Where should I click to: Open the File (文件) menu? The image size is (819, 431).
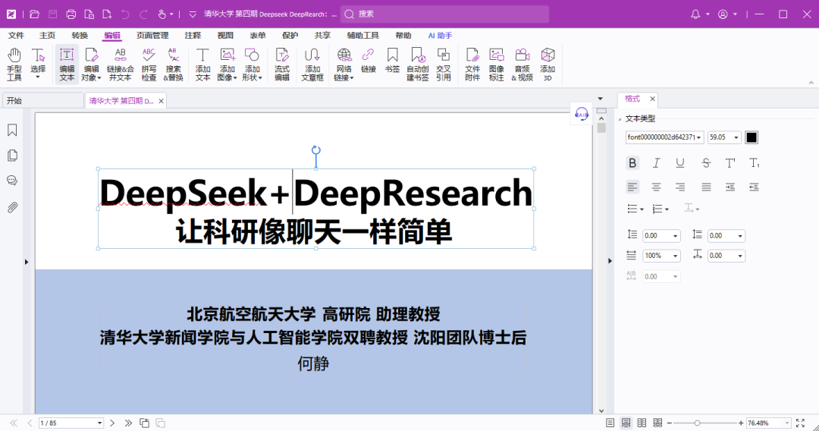click(16, 36)
